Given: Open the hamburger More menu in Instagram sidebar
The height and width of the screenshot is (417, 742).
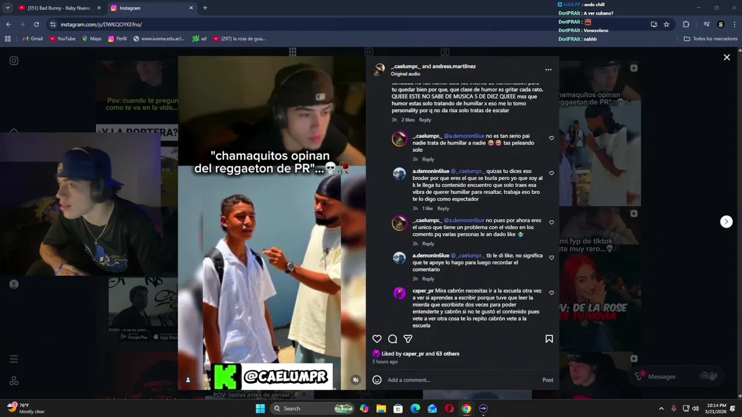Looking at the screenshot, I should pyautogui.click(x=14, y=359).
